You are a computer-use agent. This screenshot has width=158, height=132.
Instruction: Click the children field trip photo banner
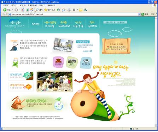pos(55,82)
